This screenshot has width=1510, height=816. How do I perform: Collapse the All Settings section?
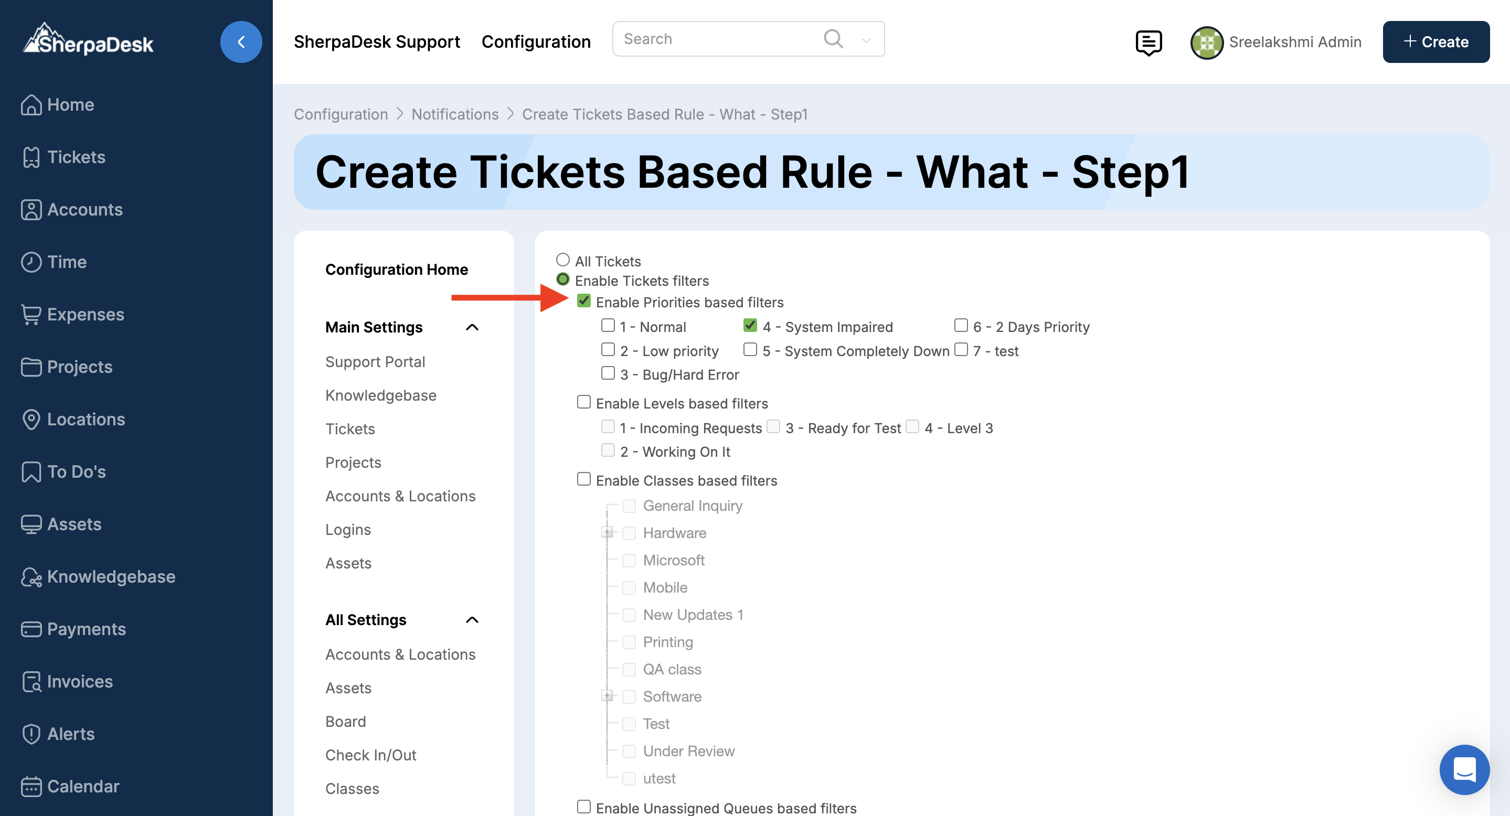pyautogui.click(x=472, y=620)
